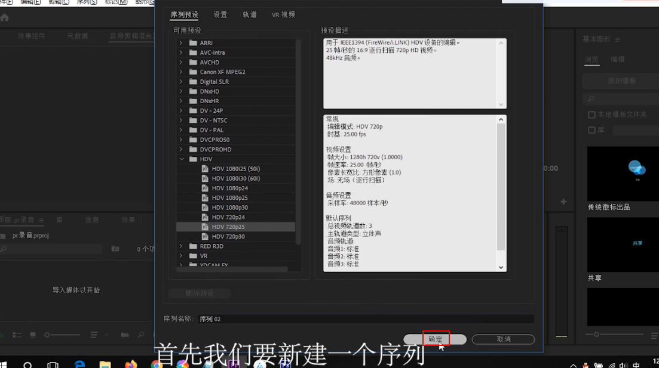The image size is (659, 368).
Task: Enable the 本地模板文件夹 checkbox
Action: (592, 114)
